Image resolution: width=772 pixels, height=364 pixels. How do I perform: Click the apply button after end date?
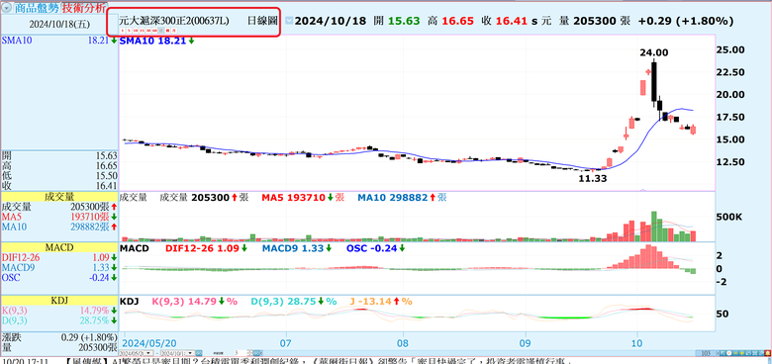tap(198, 353)
